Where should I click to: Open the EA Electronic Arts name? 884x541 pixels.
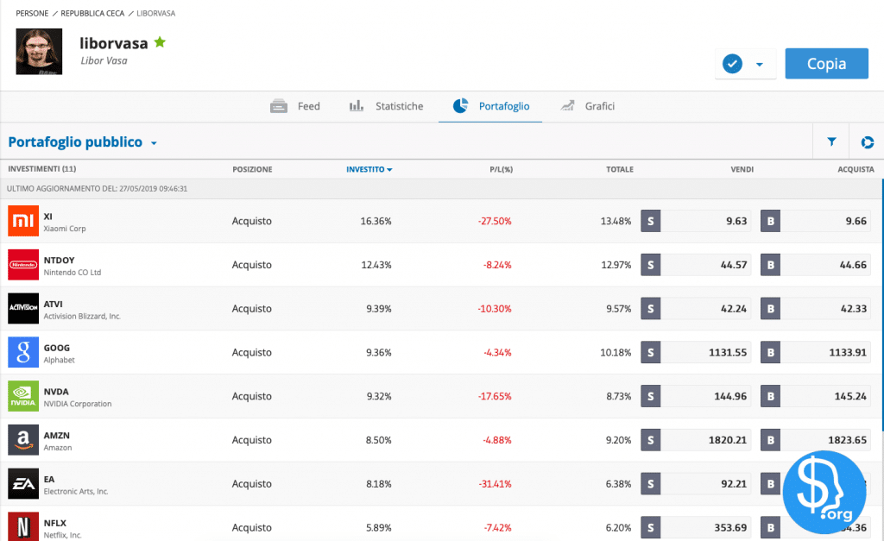tap(76, 485)
